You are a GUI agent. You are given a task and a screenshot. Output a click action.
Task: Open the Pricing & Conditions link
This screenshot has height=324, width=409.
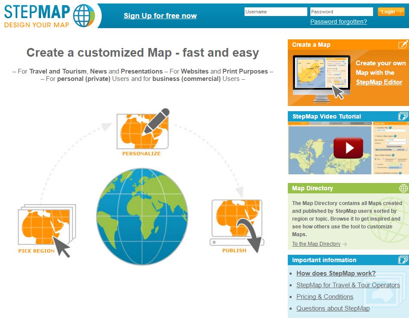tap(325, 297)
